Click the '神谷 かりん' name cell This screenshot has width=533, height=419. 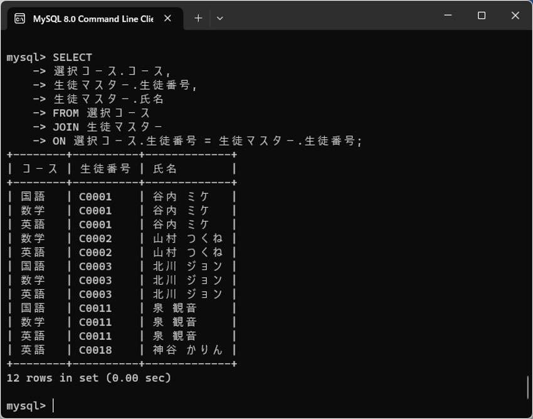[x=187, y=349]
